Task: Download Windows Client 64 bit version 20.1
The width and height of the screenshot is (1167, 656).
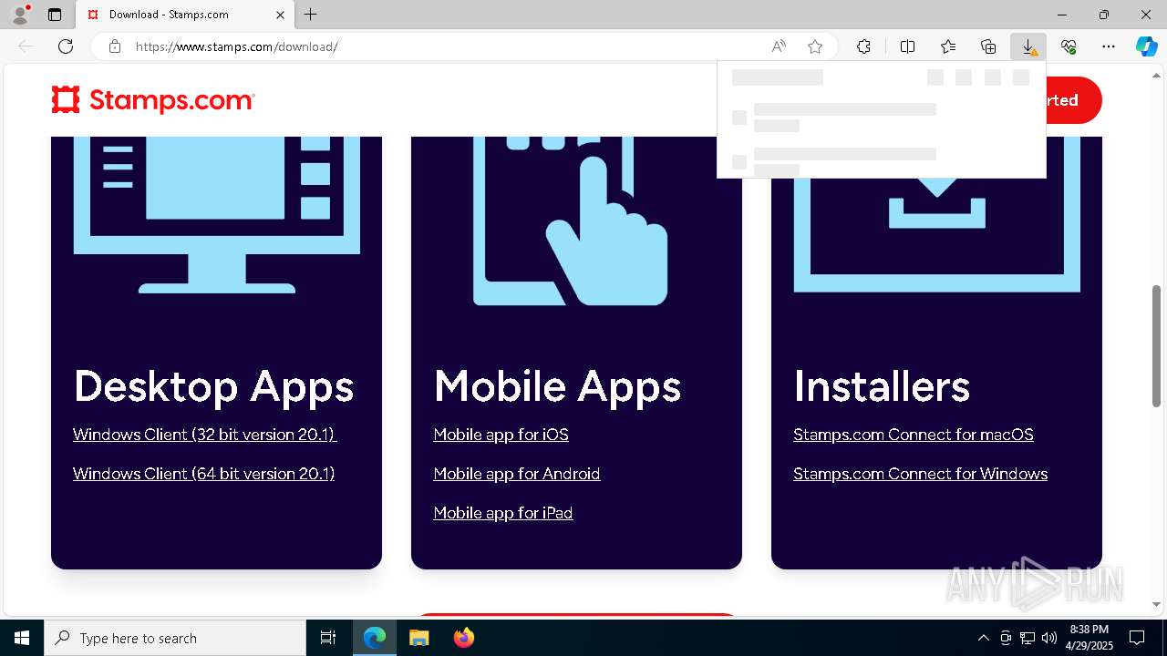Action: [x=204, y=474]
